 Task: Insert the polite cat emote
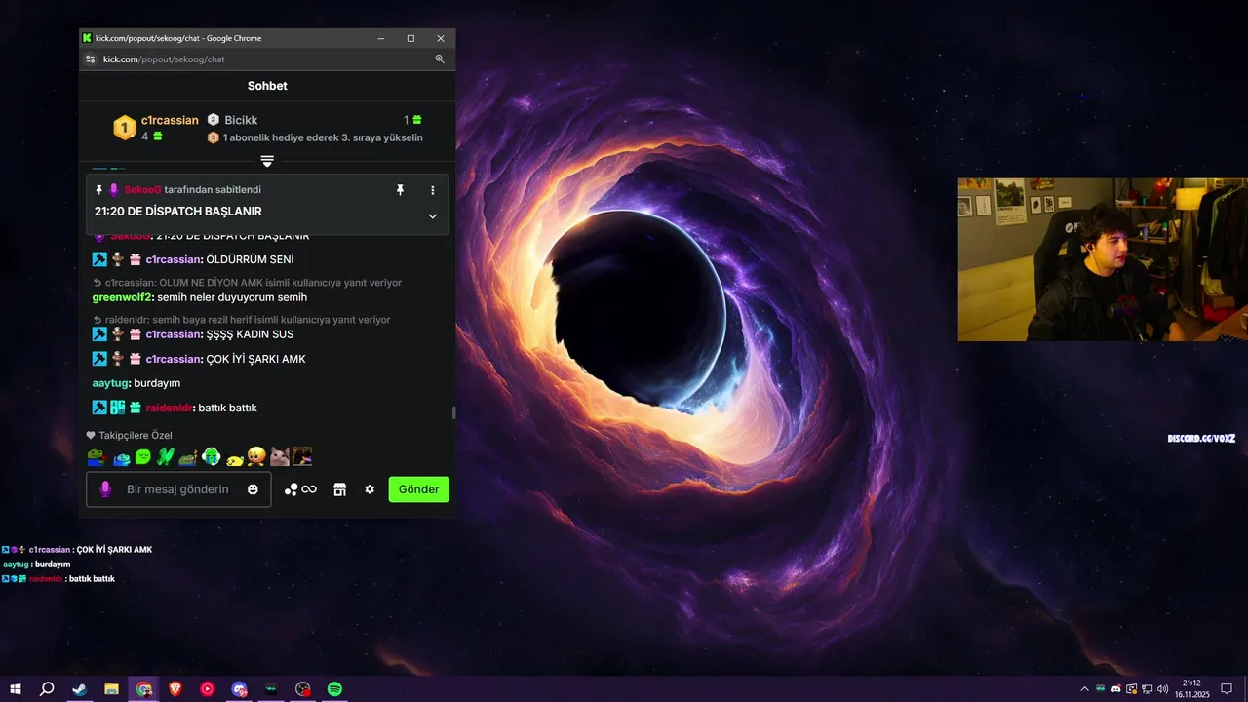click(x=280, y=456)
